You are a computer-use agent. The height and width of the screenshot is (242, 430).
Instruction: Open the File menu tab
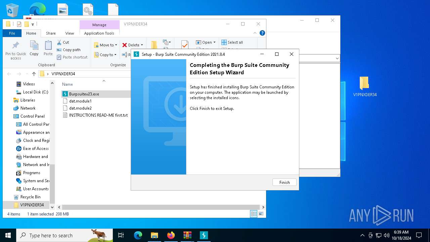click(12, 33)
